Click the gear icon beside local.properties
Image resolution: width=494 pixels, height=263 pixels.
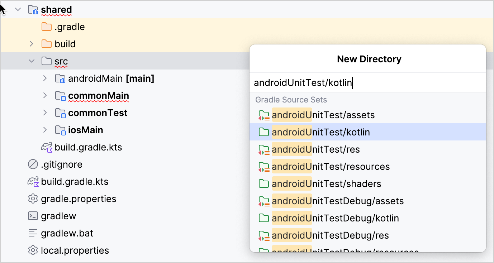32,250
